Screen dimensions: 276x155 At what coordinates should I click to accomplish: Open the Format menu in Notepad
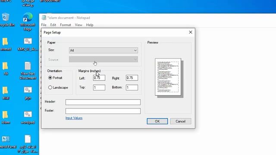coord(66,25)
